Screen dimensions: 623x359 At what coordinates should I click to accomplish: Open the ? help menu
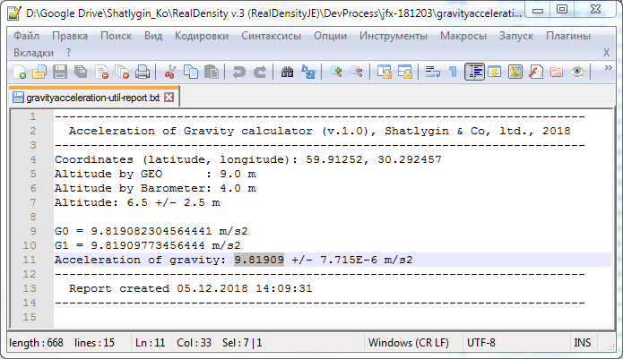[x=68, y=53]
